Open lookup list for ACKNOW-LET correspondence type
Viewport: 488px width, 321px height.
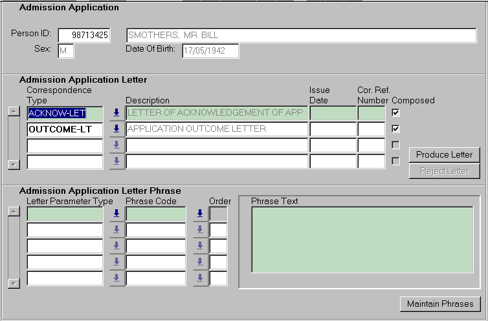116,113
